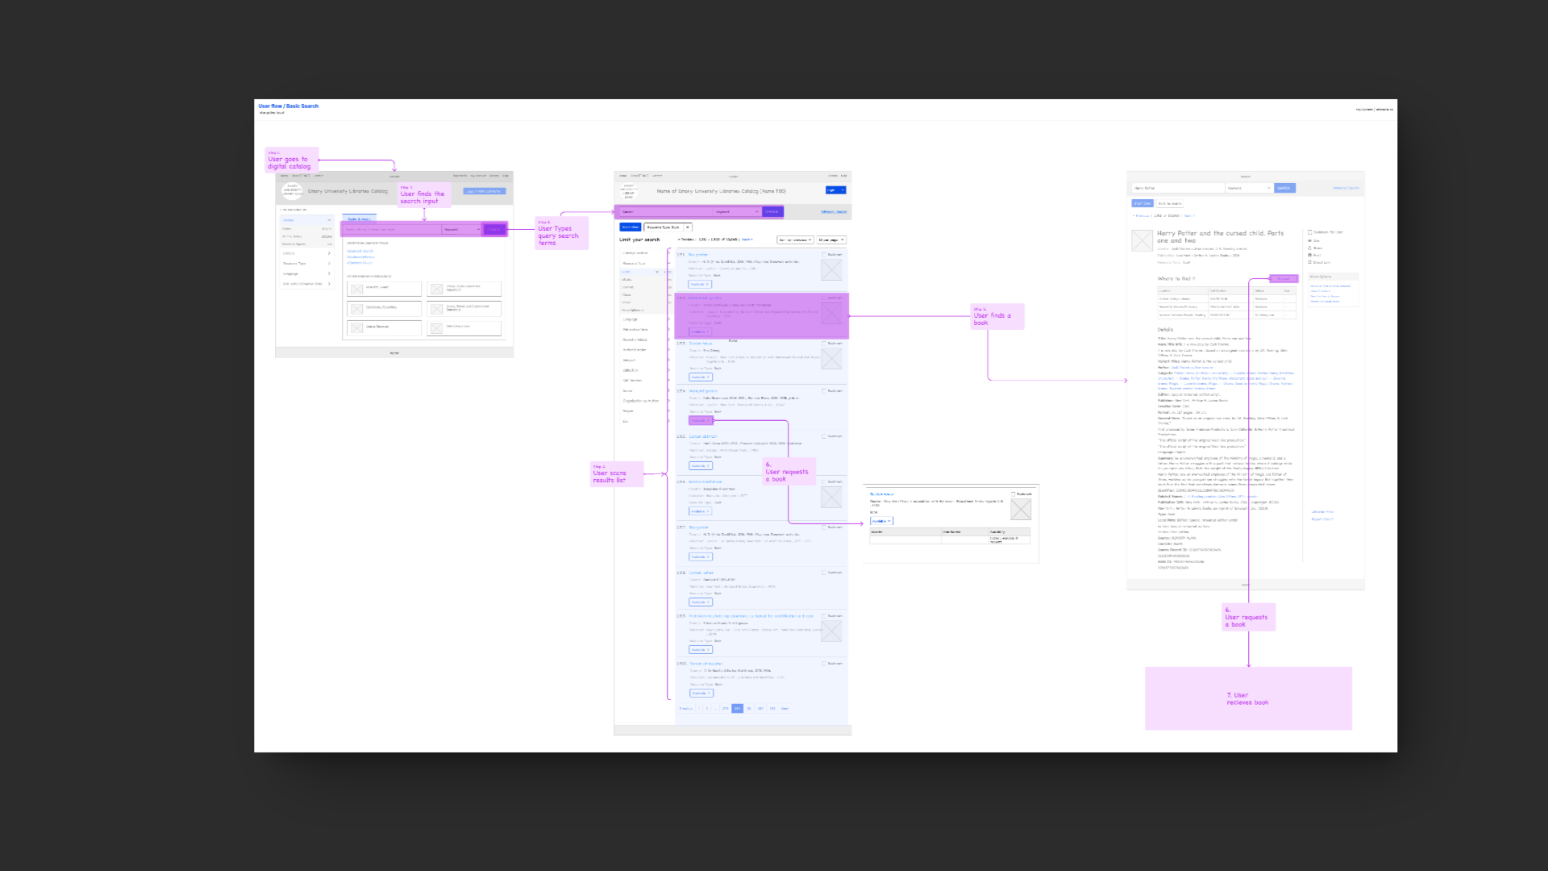Image resolution: width=1548 pixels, height=871 pixels.
Task: Click the Direct Link icon in sidebar
Action: click(x=1309, y=262)
